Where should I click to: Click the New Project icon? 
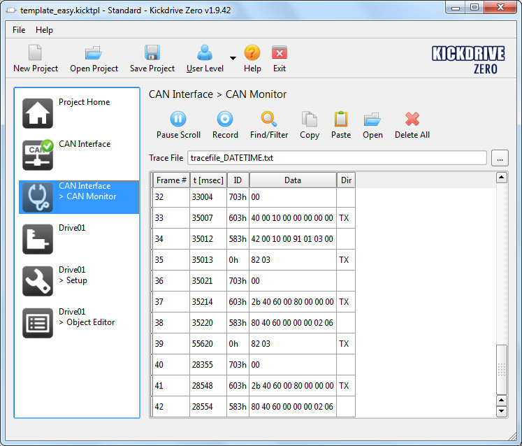35,52
